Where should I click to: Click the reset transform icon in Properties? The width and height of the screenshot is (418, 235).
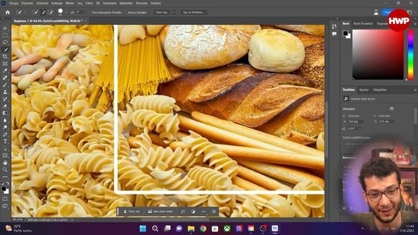tap(392, 109)
